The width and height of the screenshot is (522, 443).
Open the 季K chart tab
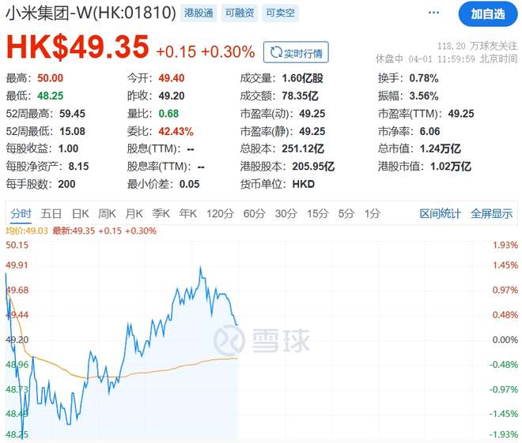coord(161,213)
